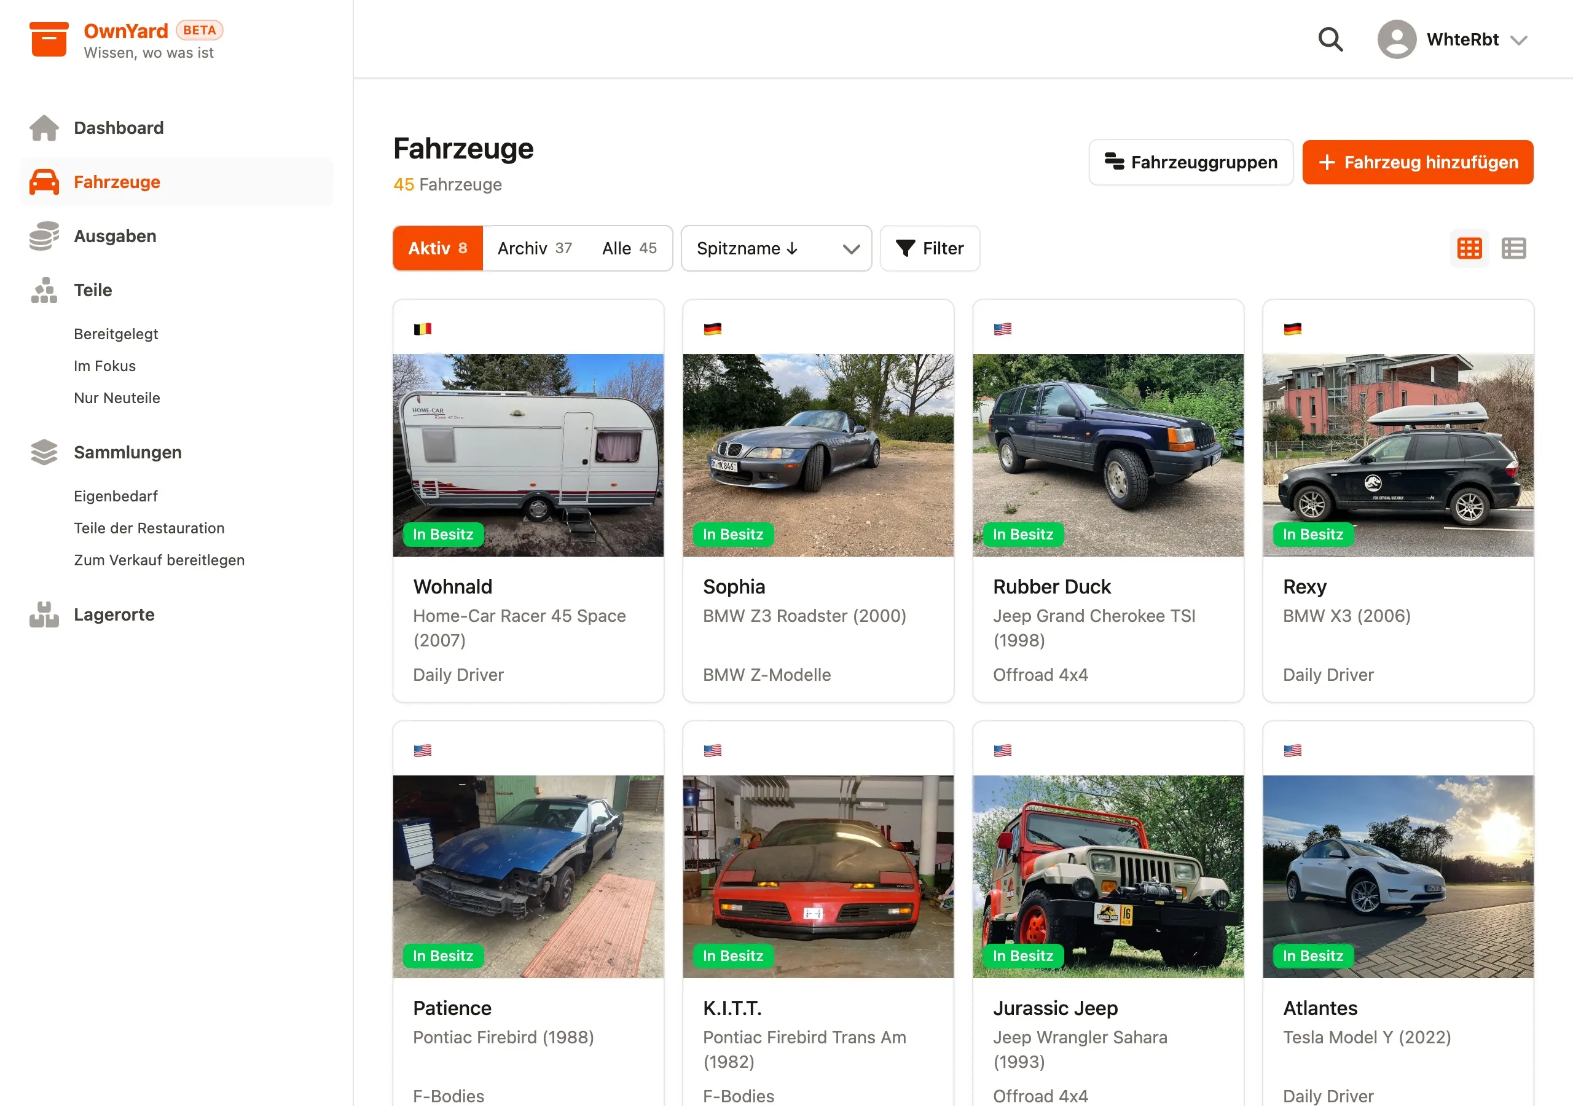Open the Jurassic Jeep photo

click(1107, 876)
